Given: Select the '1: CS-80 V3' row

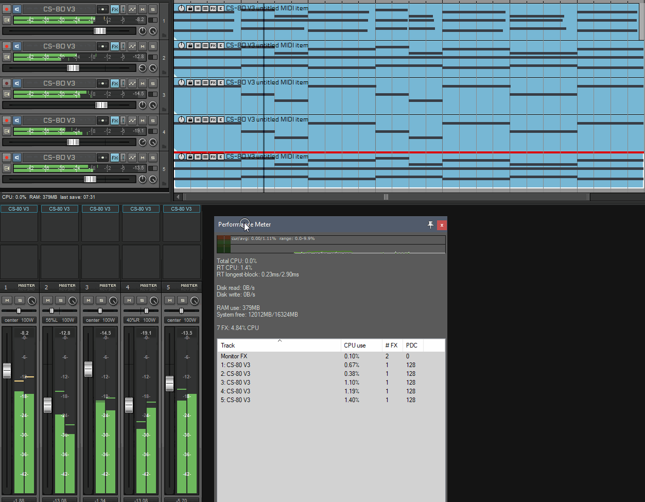Looking at the screenshot, I should coord(331,365).
